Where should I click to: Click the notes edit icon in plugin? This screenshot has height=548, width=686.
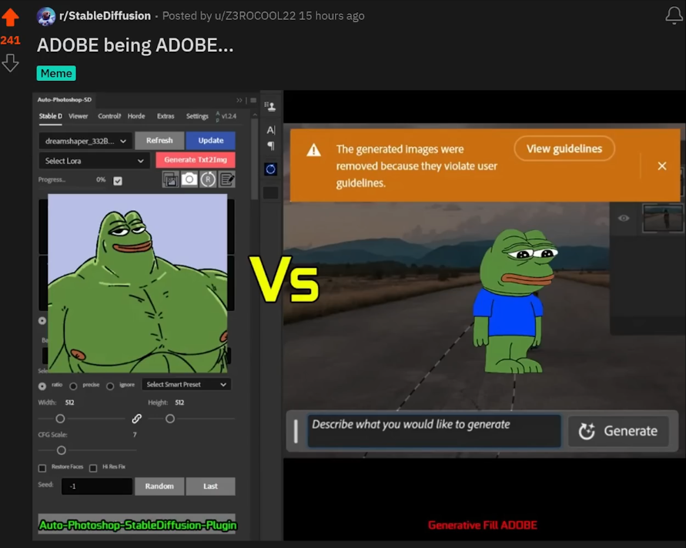click(x=227, y=179)
